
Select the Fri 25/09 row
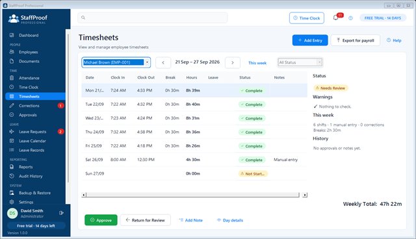click(x=194, y=145)
